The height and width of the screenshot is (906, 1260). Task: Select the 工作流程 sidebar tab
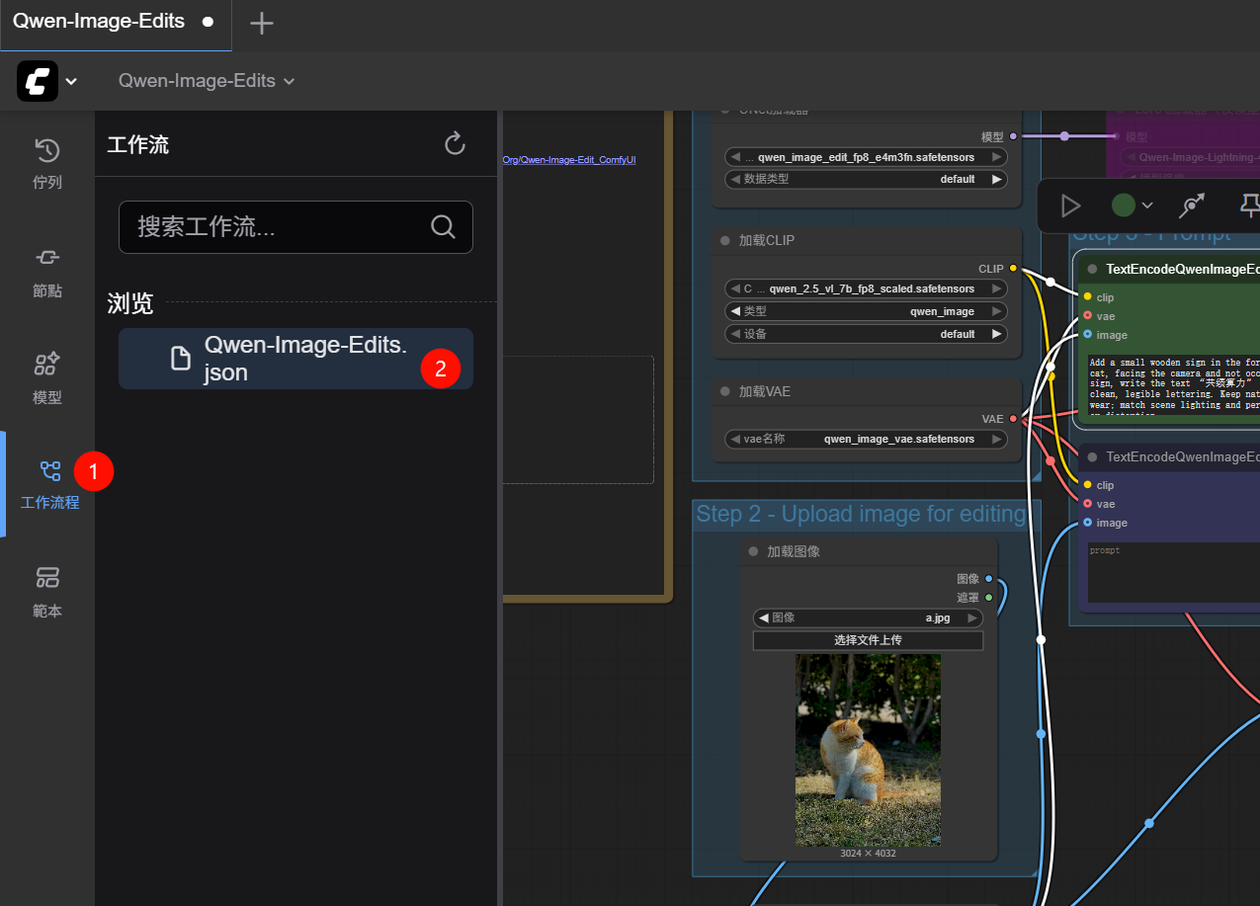[x=49, y=484]
